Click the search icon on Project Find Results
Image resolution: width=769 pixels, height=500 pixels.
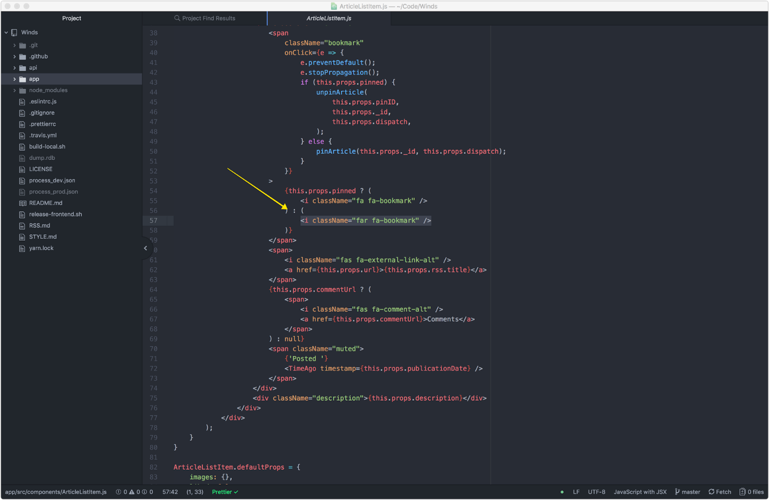click(177, 18)
